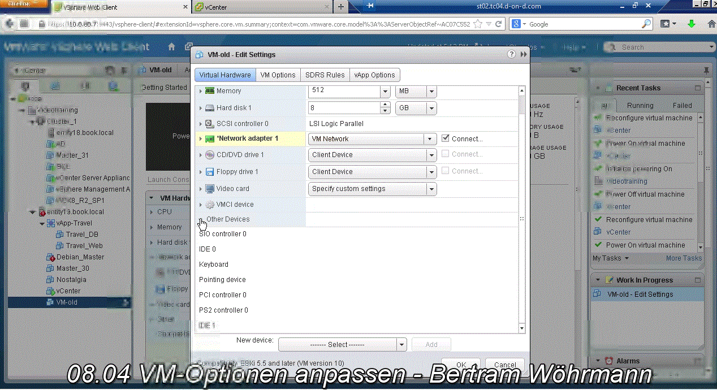Click the Memory value field showing 512
The width and height of the screenshot is (717, 390).
(344, 91)
